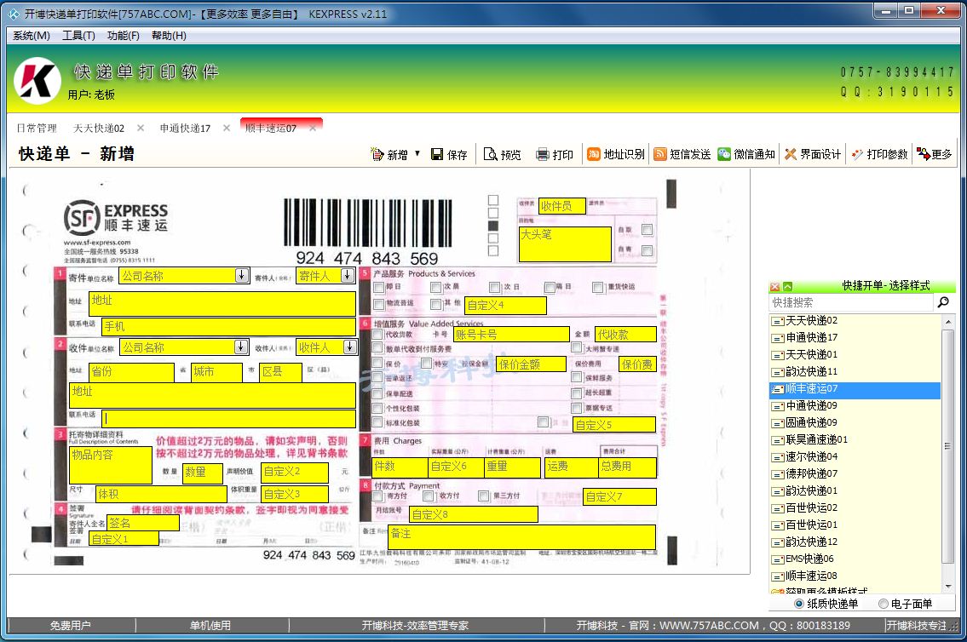967x642 pixels.
Task: Select 申通快递17 template in list
Action: (855, 338)
